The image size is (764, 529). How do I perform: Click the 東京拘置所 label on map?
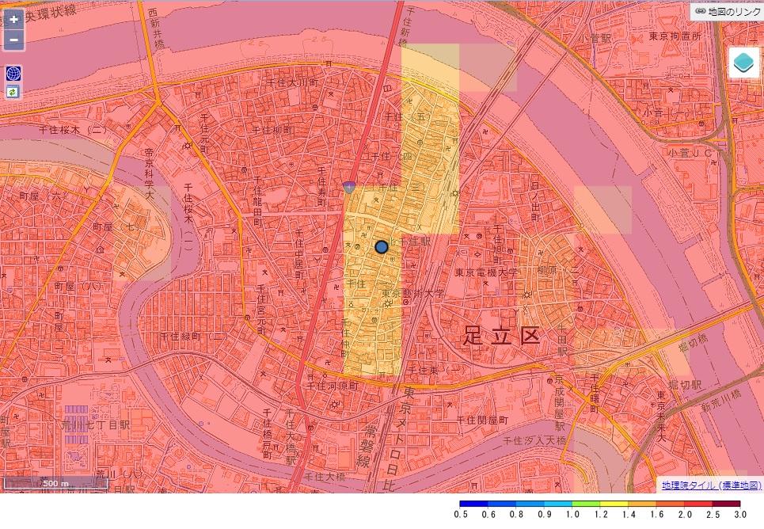pyautogui.click(x=675, y=36)
